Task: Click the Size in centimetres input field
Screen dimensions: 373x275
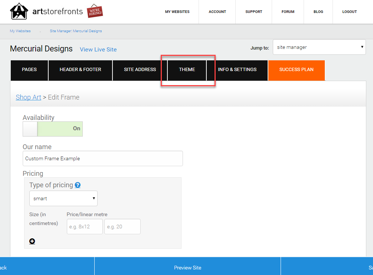Action: pyautogui.click(x=85, y=227)
